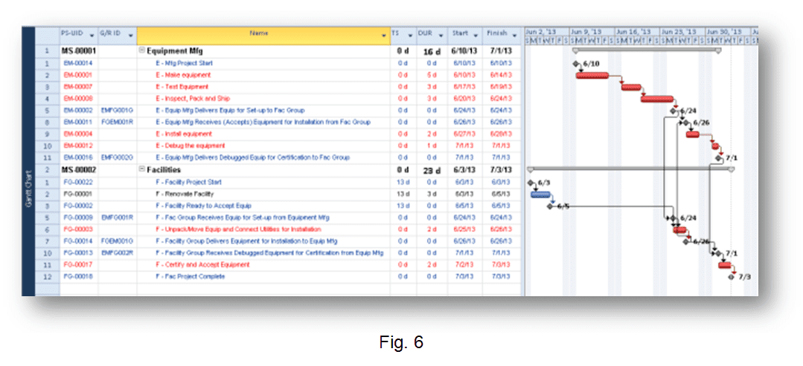Click the 23 d duration of Facilities

tap(432, 170)
